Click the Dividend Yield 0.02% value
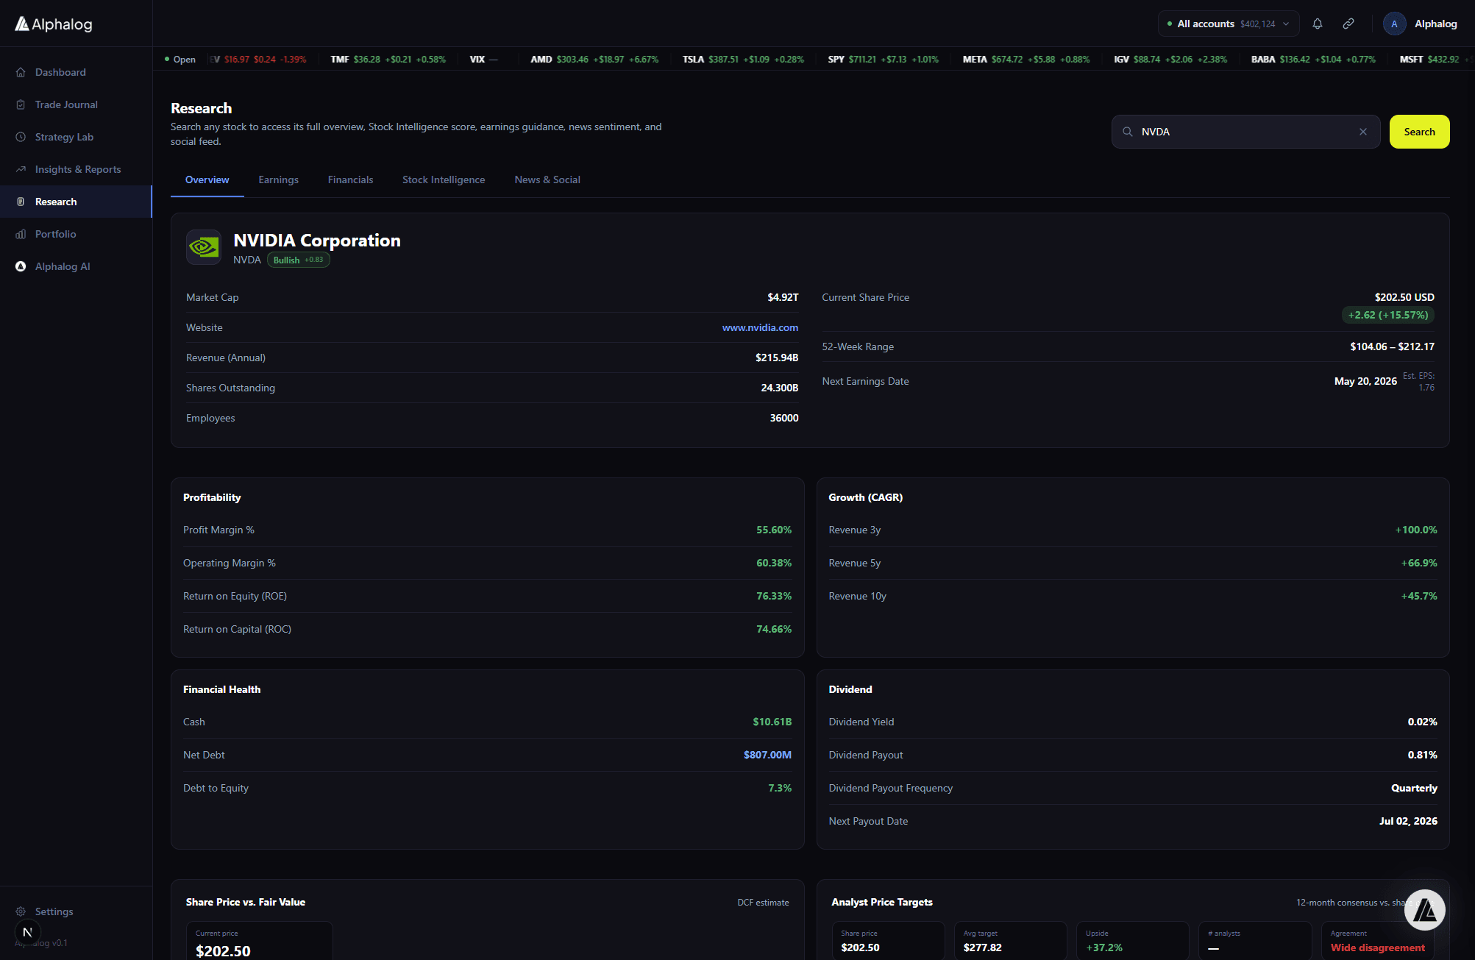1475x960 pixels. [x=1422, y=722]
